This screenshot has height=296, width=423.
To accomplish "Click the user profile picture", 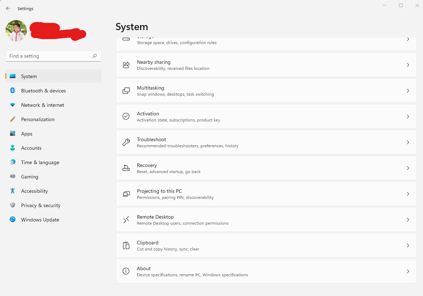I will pos(16,31).
